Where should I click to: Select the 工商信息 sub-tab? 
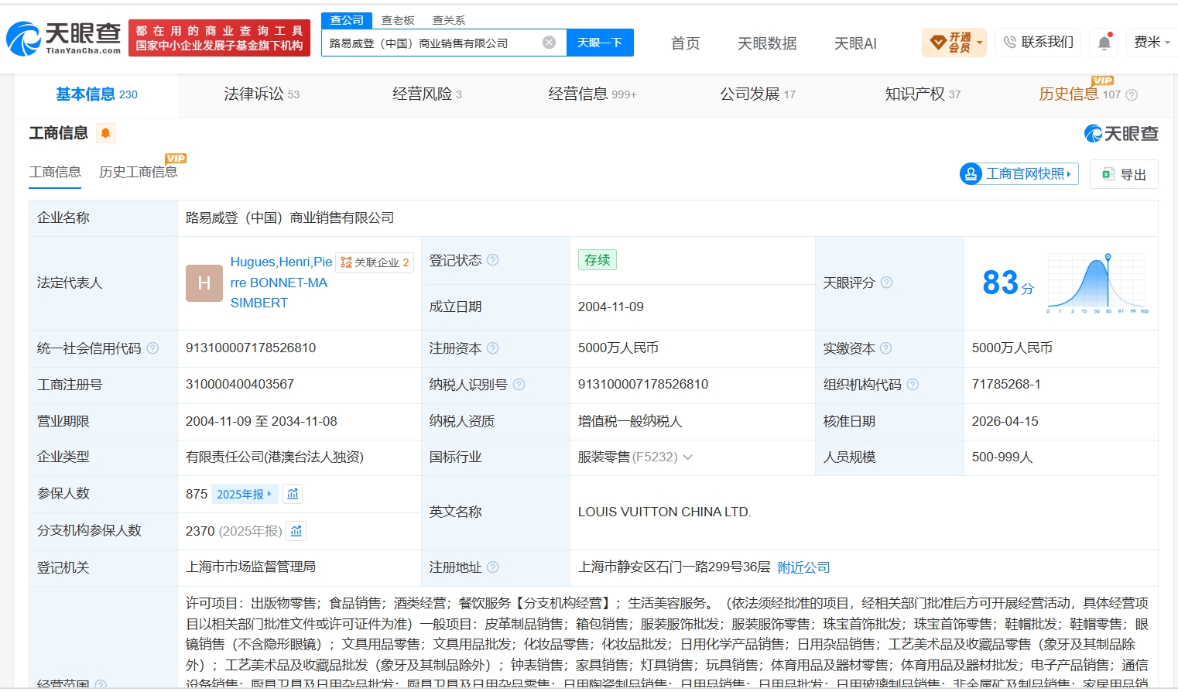(55, 172)
